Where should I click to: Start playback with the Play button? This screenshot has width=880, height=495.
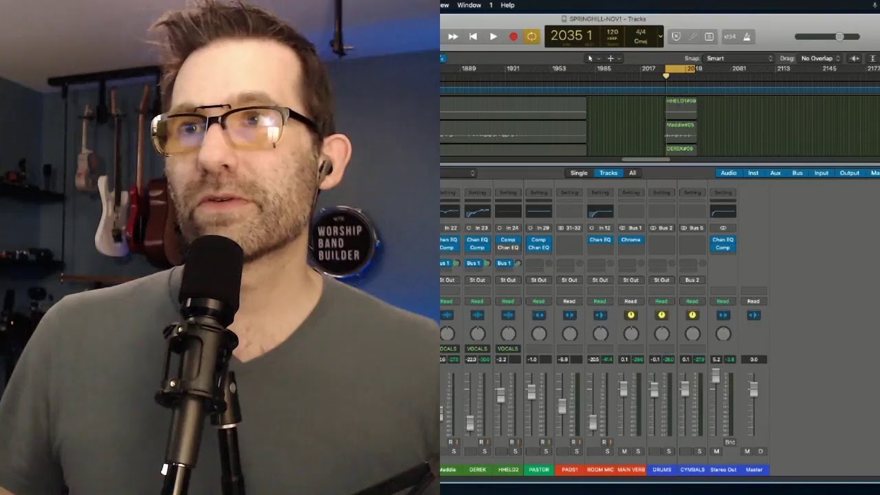tap(493, 36)
